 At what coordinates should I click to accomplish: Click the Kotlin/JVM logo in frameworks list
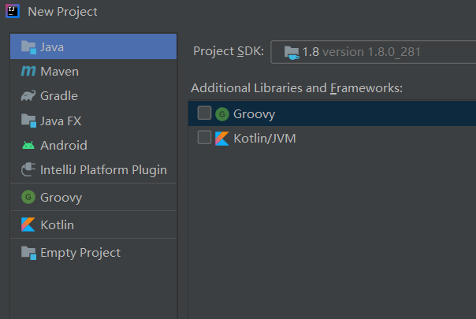point(222,139)
